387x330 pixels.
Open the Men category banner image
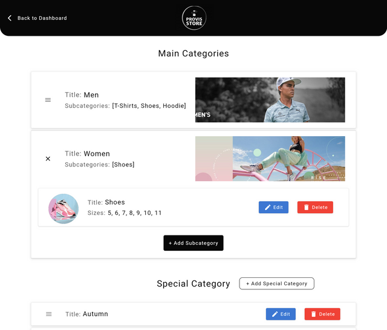[x=270, y=100]
